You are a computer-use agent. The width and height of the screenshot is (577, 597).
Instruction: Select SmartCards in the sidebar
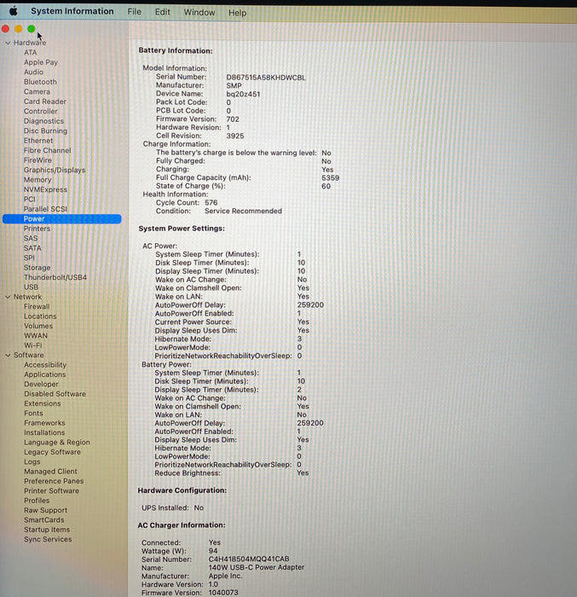pyautogui.click(x=44, y=520)
